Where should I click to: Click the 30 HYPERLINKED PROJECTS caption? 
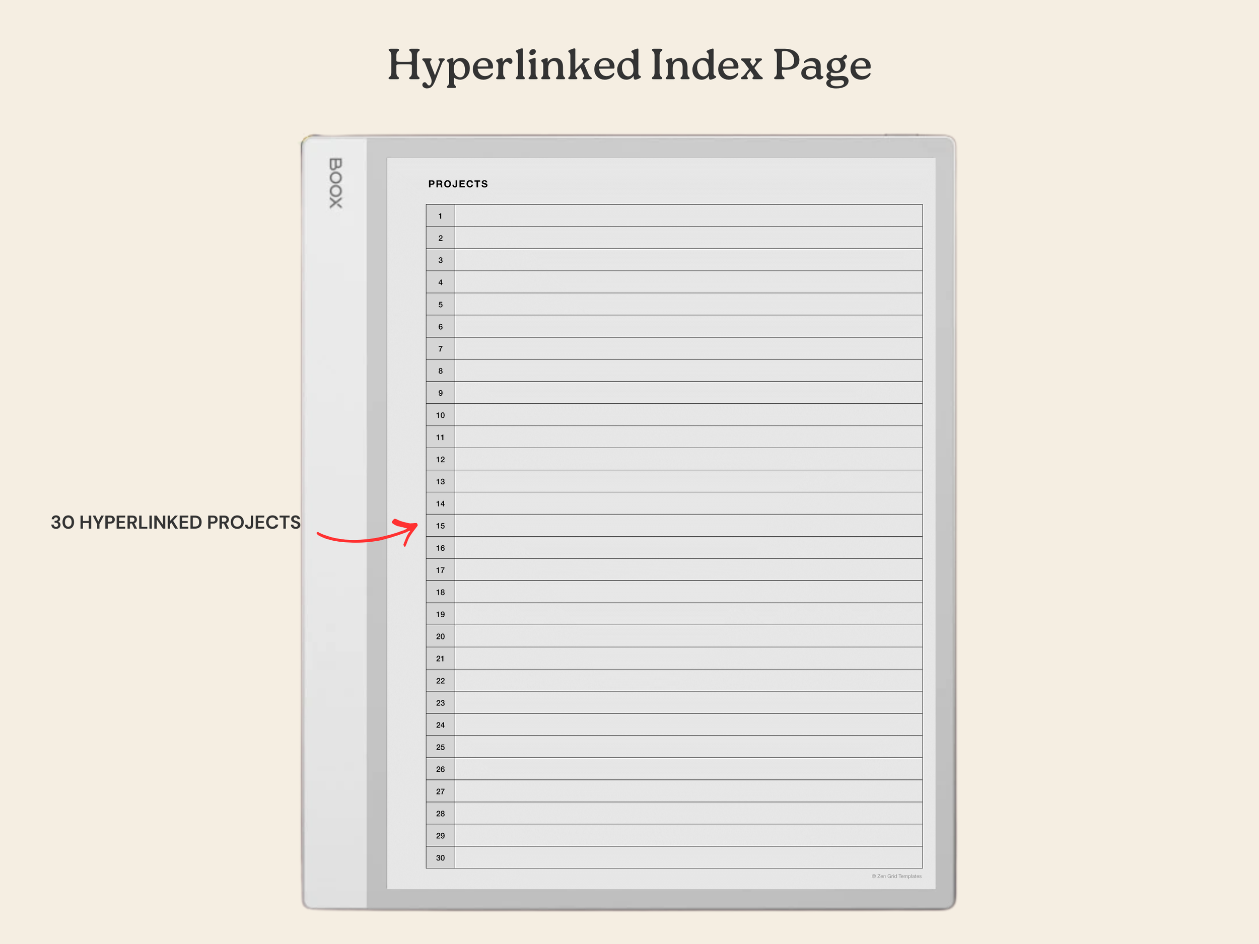click(175, 523)
